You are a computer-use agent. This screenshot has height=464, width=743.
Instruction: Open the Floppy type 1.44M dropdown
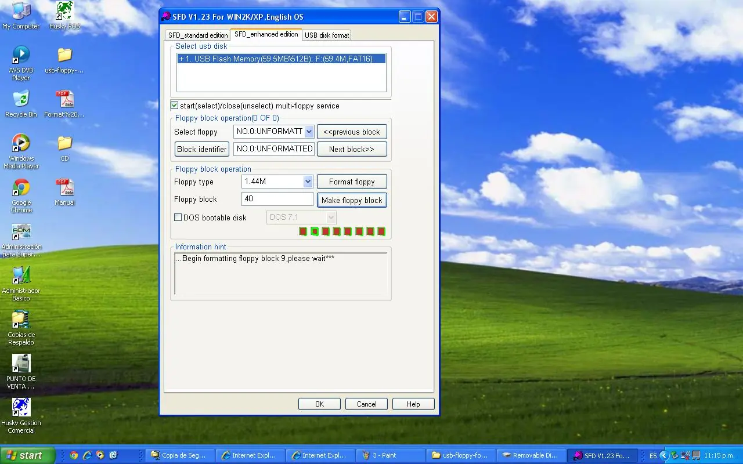[308, 182]
